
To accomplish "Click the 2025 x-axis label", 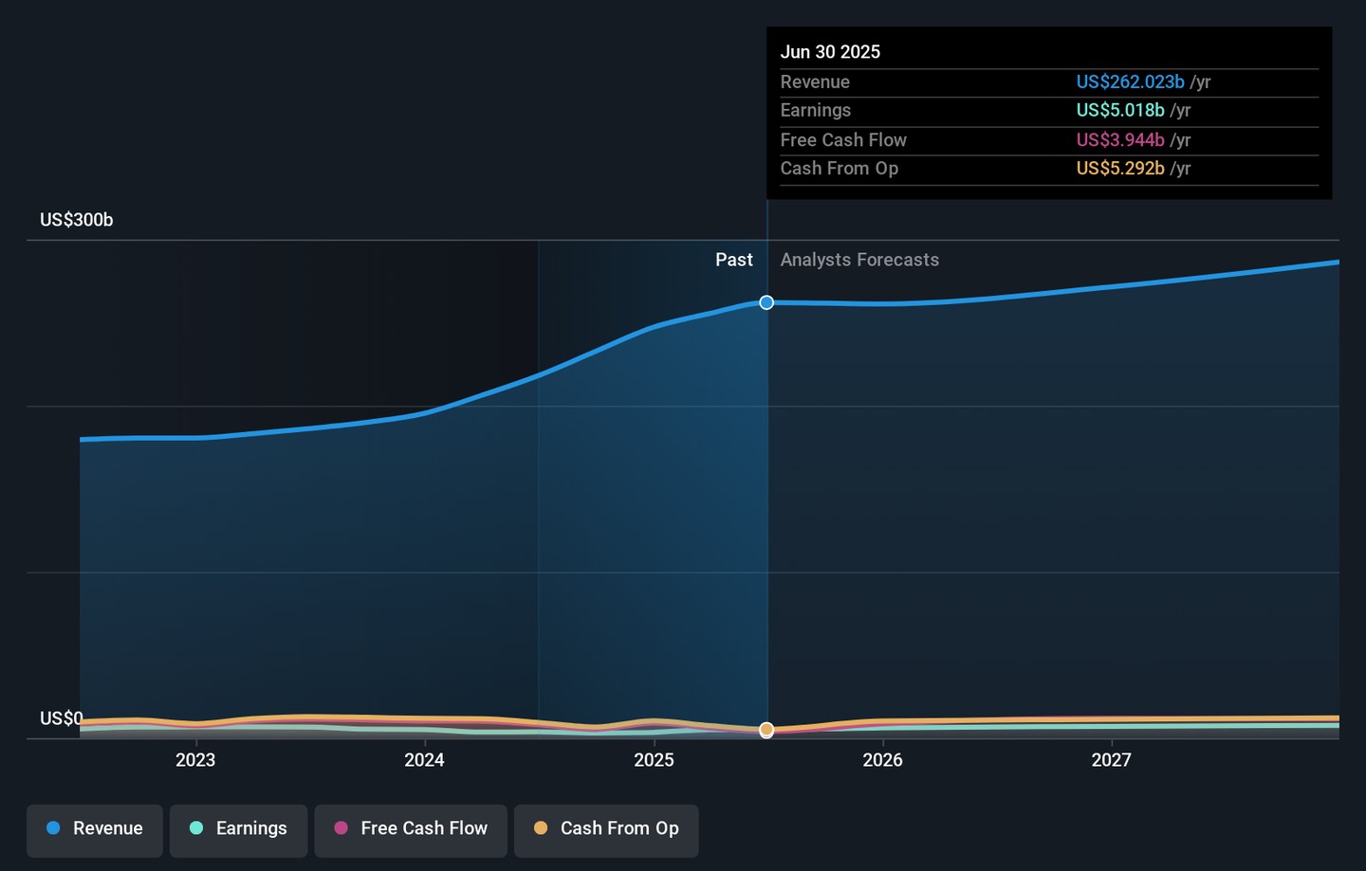I will coord(654,760).
